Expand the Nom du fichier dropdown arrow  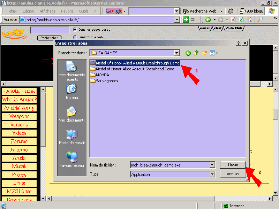click(x=212, y=165)
